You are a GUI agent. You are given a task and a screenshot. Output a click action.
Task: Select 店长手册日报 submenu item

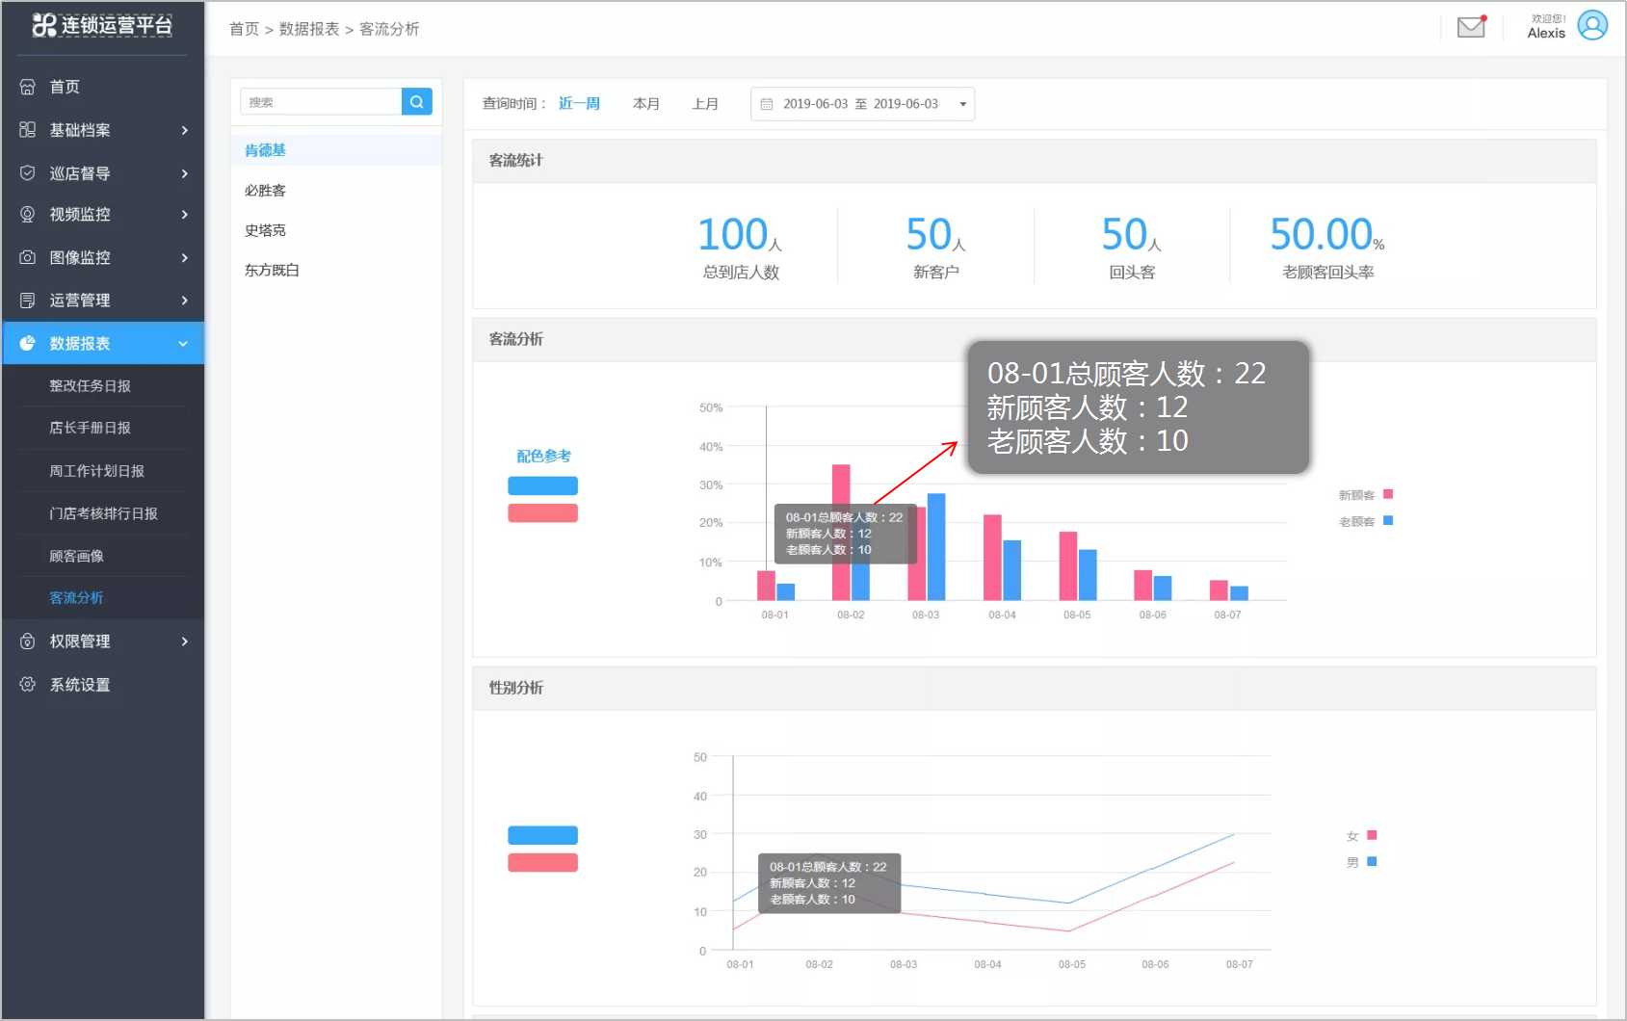pyautogui.click(x=91, y=428)
